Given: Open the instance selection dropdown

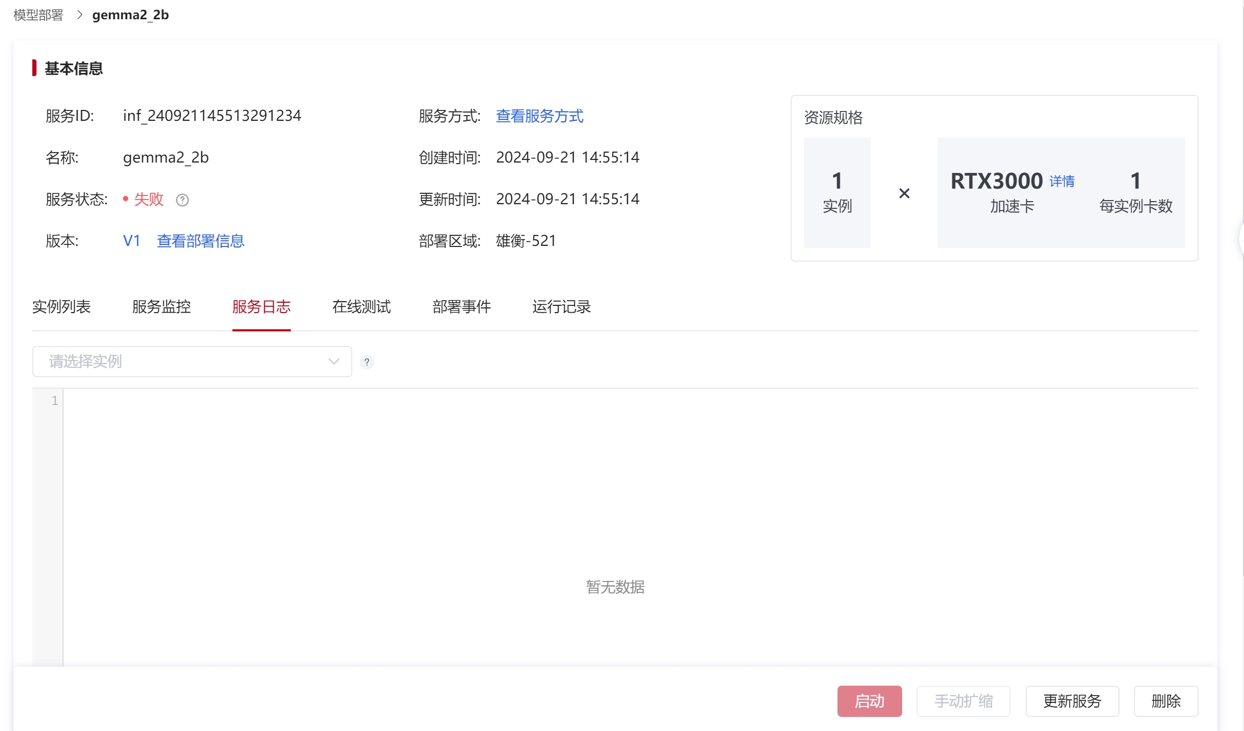Looking at the screenshot, I should coord(191,362).
